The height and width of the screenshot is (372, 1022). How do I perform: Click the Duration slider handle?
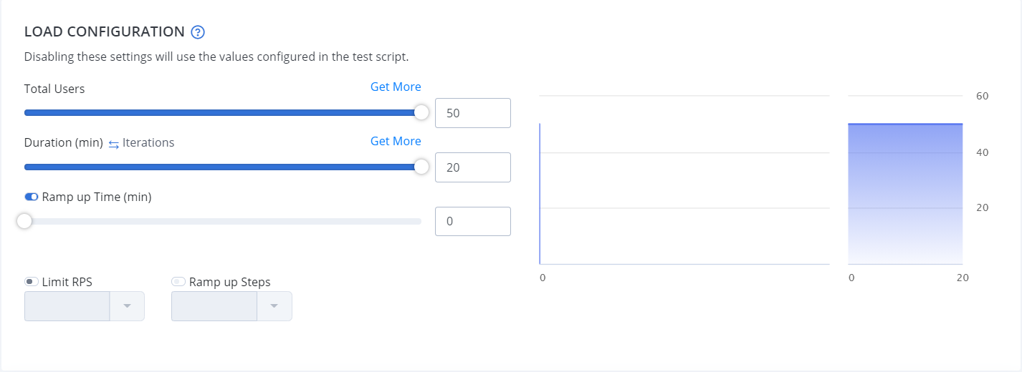pyautogui.click(x=421, y=167)
